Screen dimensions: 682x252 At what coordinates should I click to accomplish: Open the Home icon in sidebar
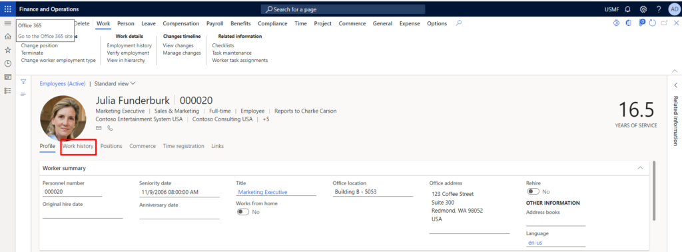pyautogui.click(x=7, y=37)
